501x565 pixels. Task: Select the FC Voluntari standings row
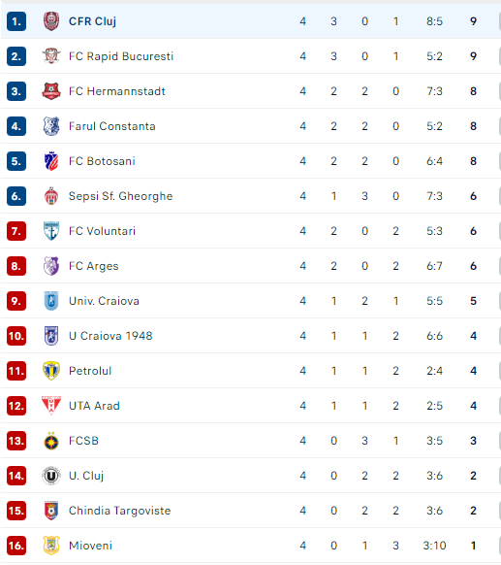tap(250, 231)
